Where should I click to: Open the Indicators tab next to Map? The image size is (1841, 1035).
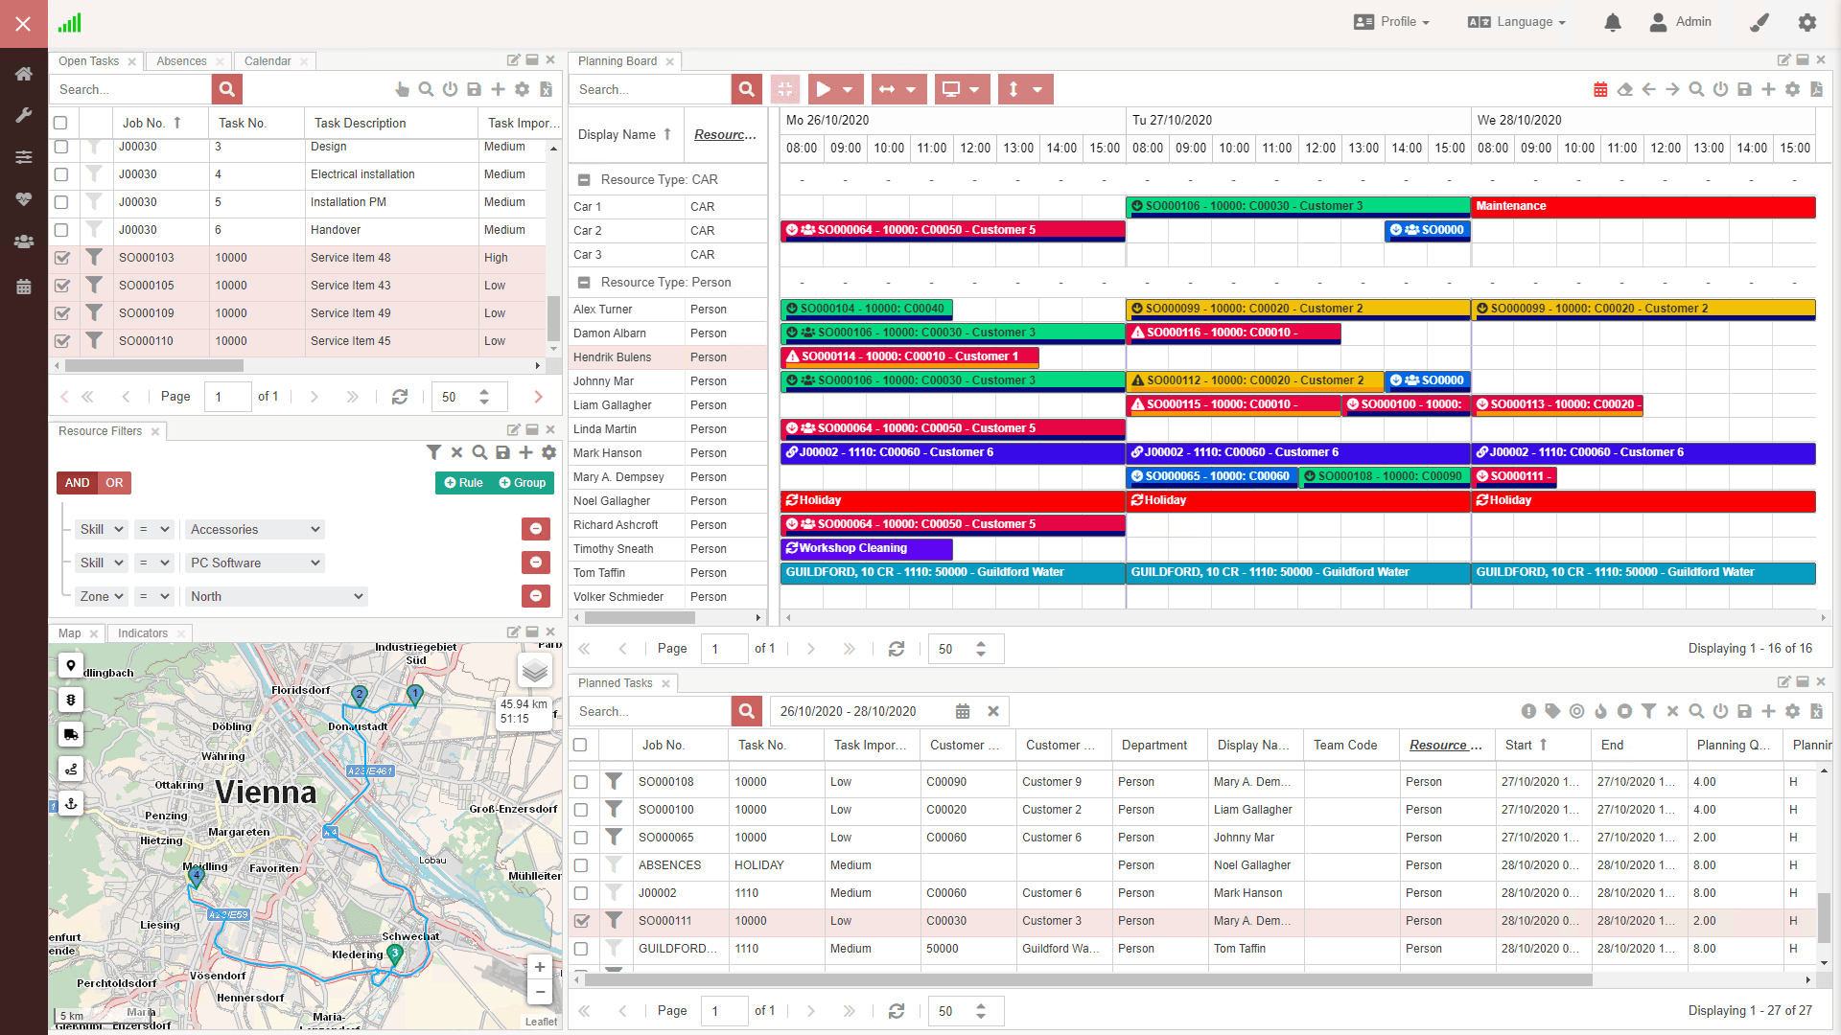(x=141, y=632)
